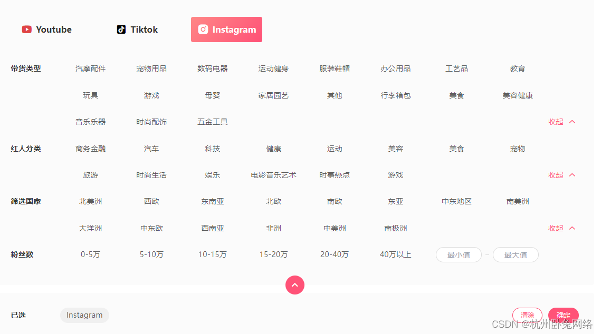This screenshot has width=601, height=334.
Task: Pick 健康 influencer category
Action: [273, 149]
